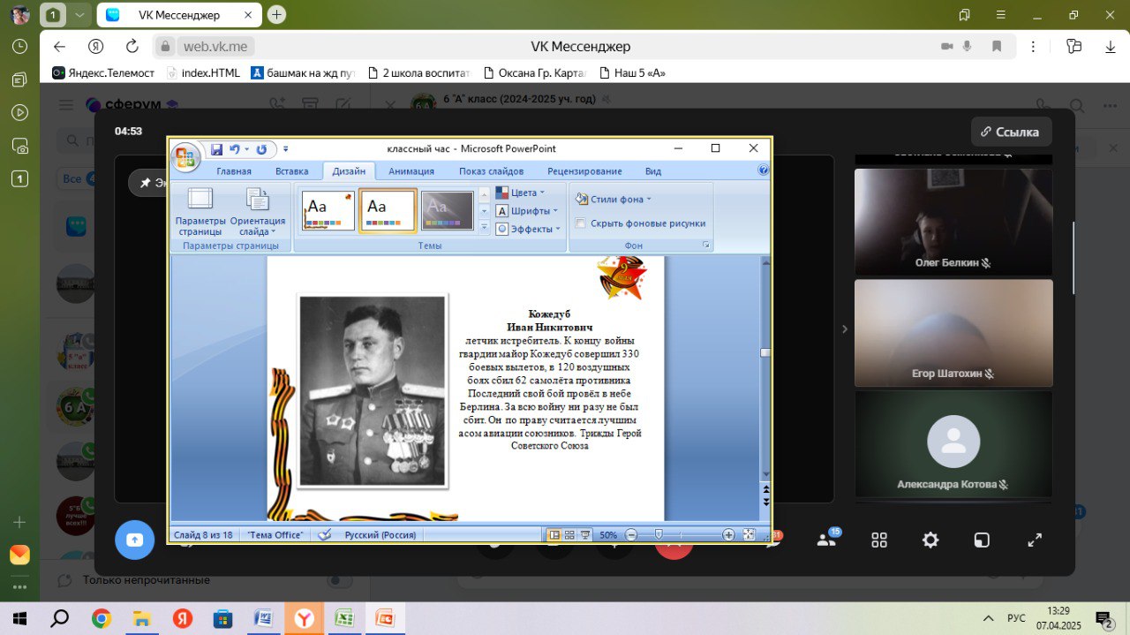Viewport: 1130px width, 635px height.
Task: Reload the web.vk.me page
Action: tap(132, 47)
